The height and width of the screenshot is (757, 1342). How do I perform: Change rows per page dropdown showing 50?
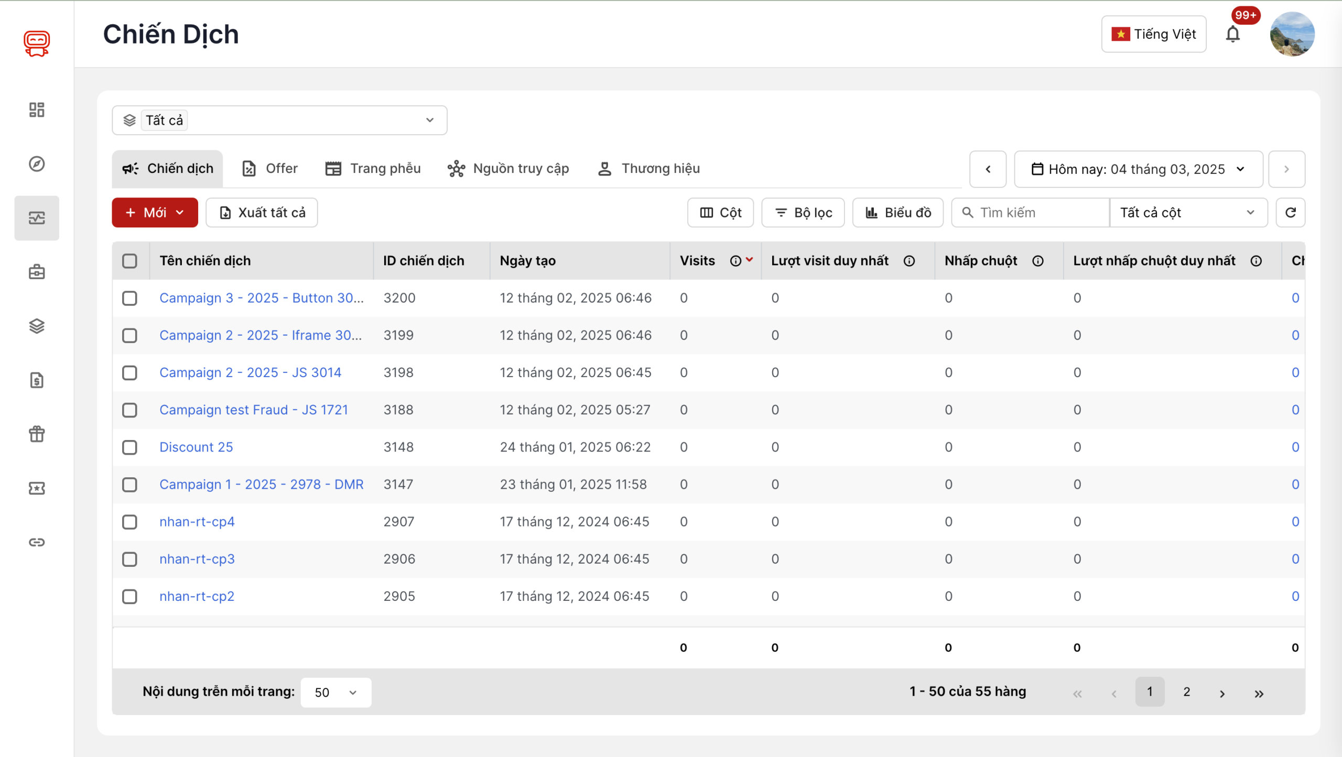pos(335,693)
